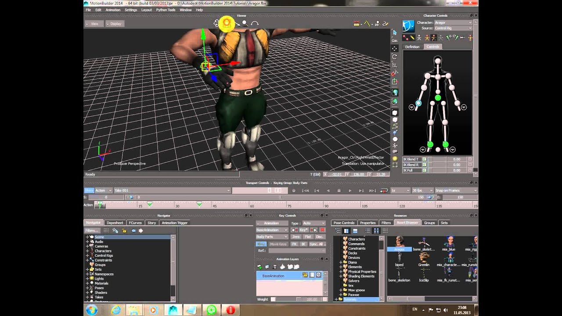This screenshot has width=562, height=316.
Task: Click the loop playback icon
Action: 384,190
